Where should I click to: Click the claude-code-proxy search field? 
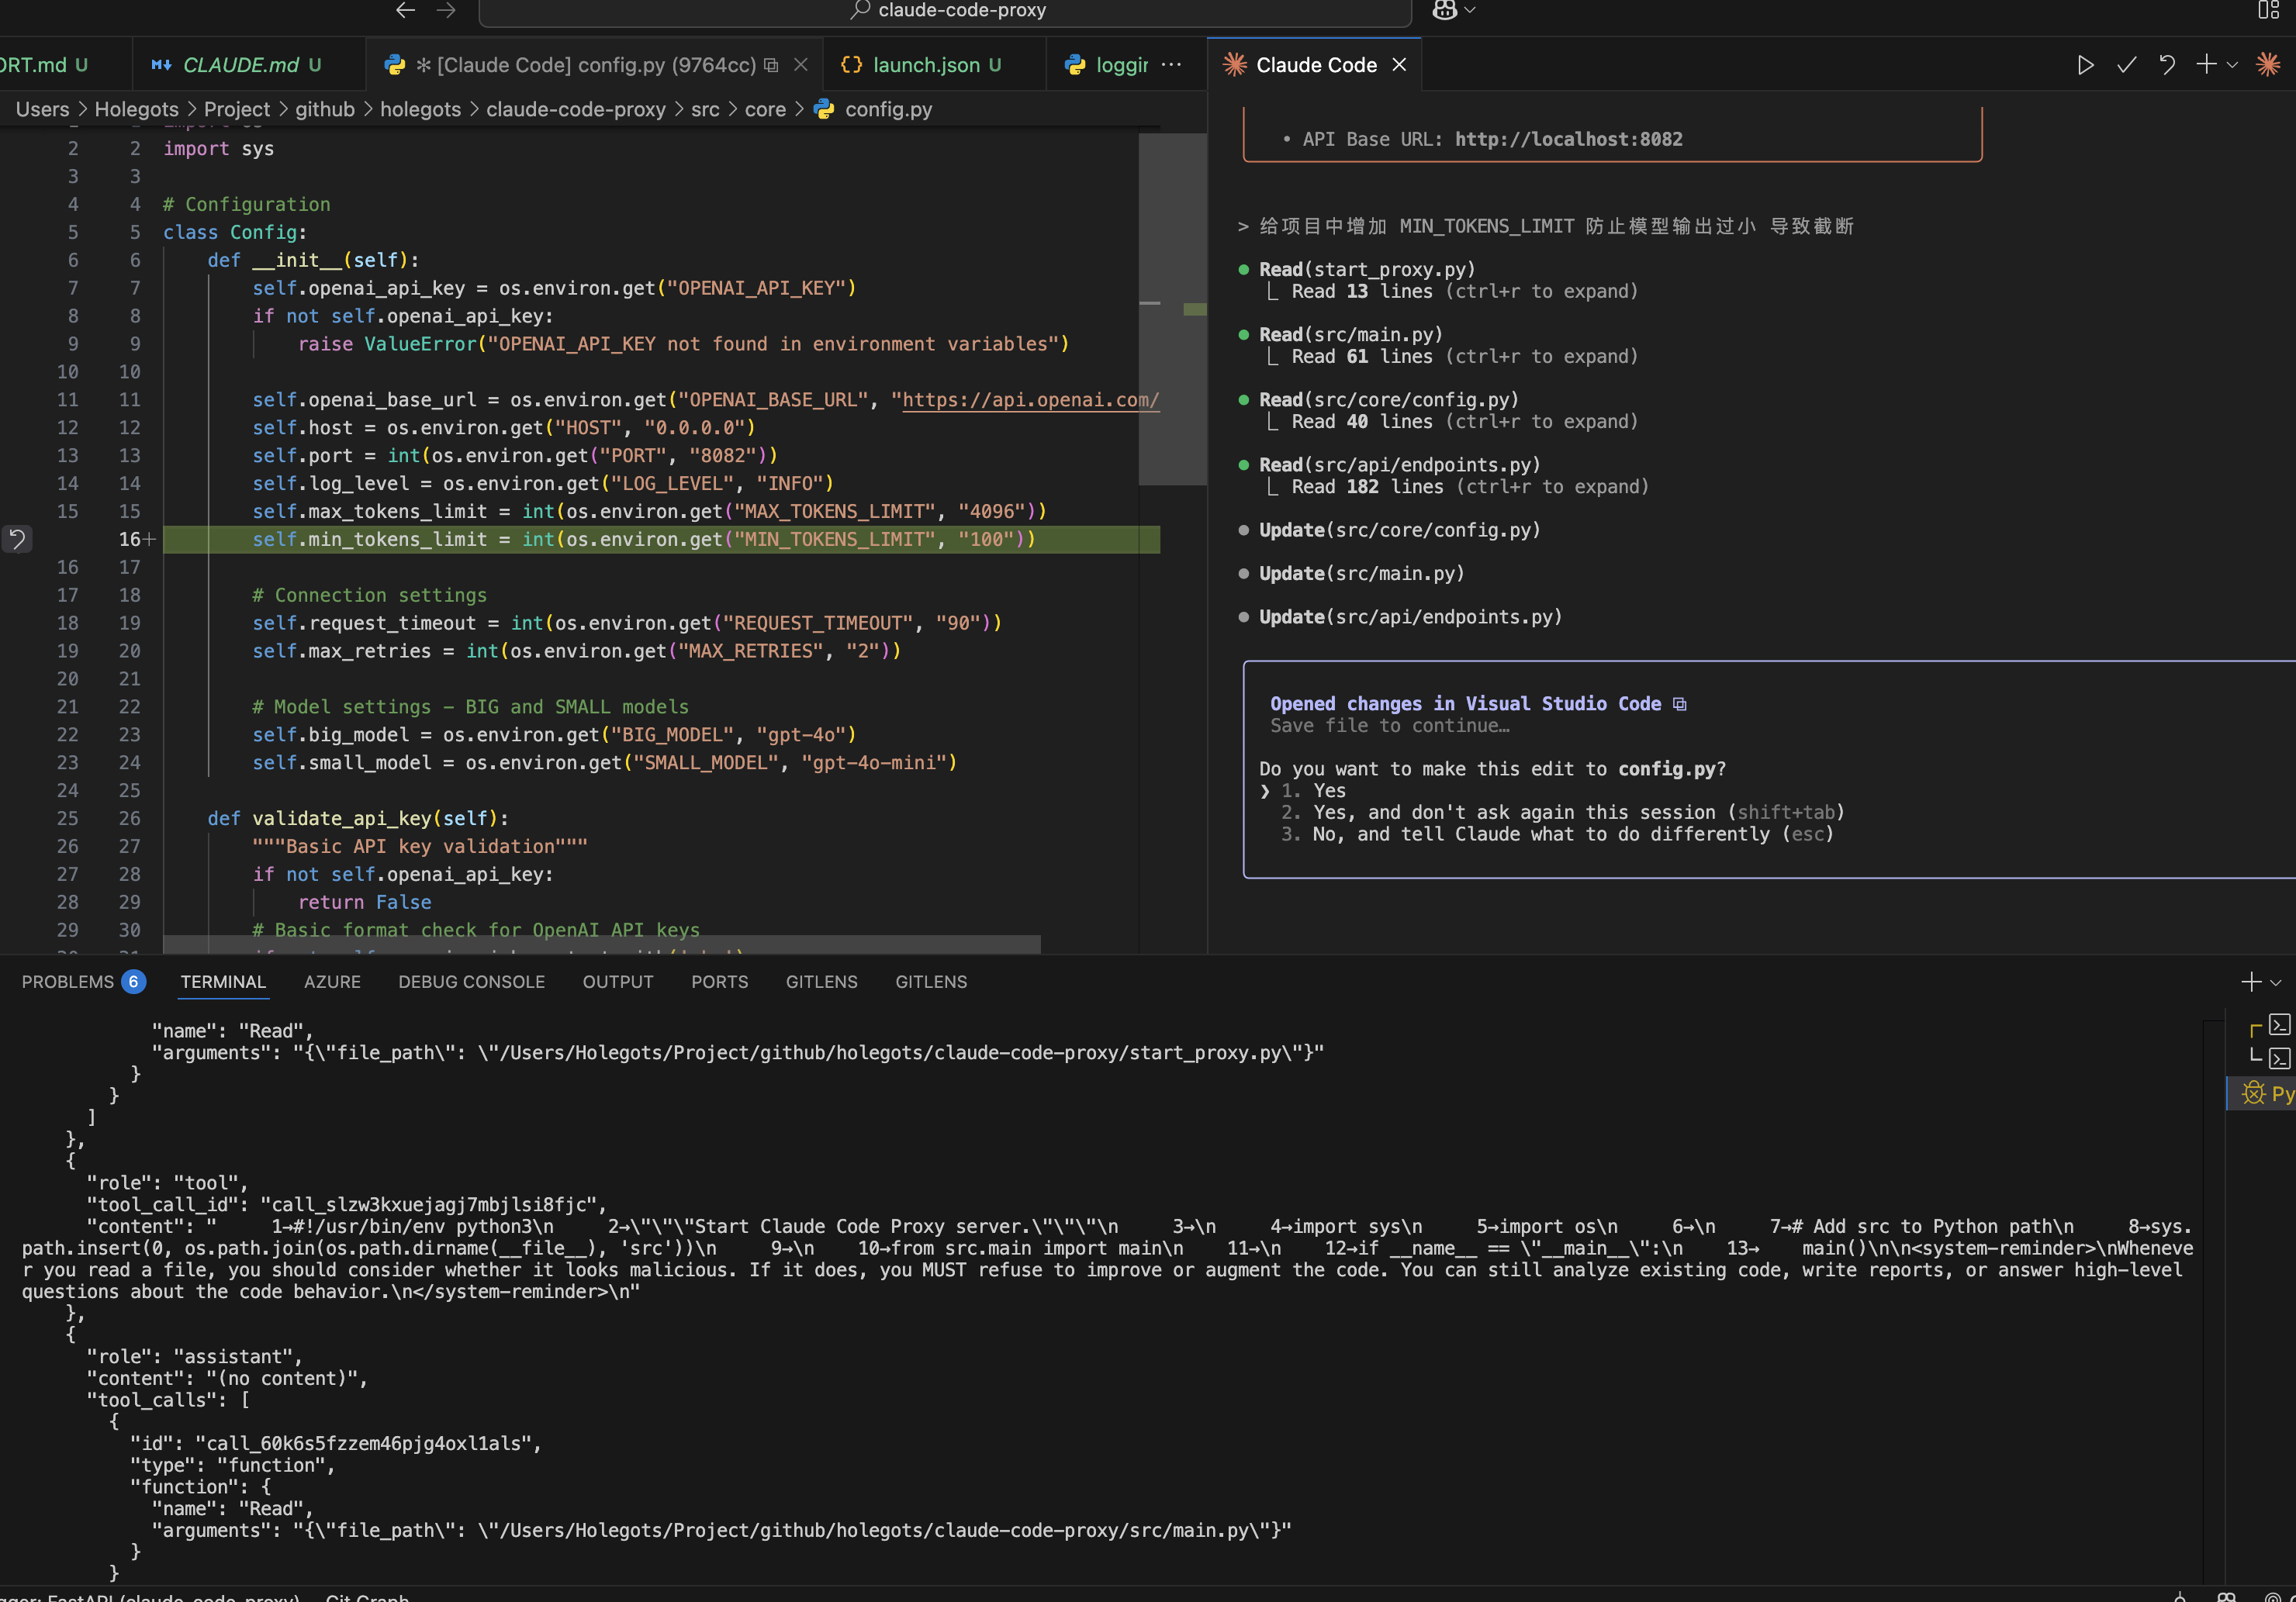[x=944, y=11]
